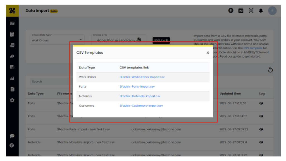Viewport: 286px width, 161px height.
Task: Click Work Orders row in CSV Templates
Action: (143, 77)
